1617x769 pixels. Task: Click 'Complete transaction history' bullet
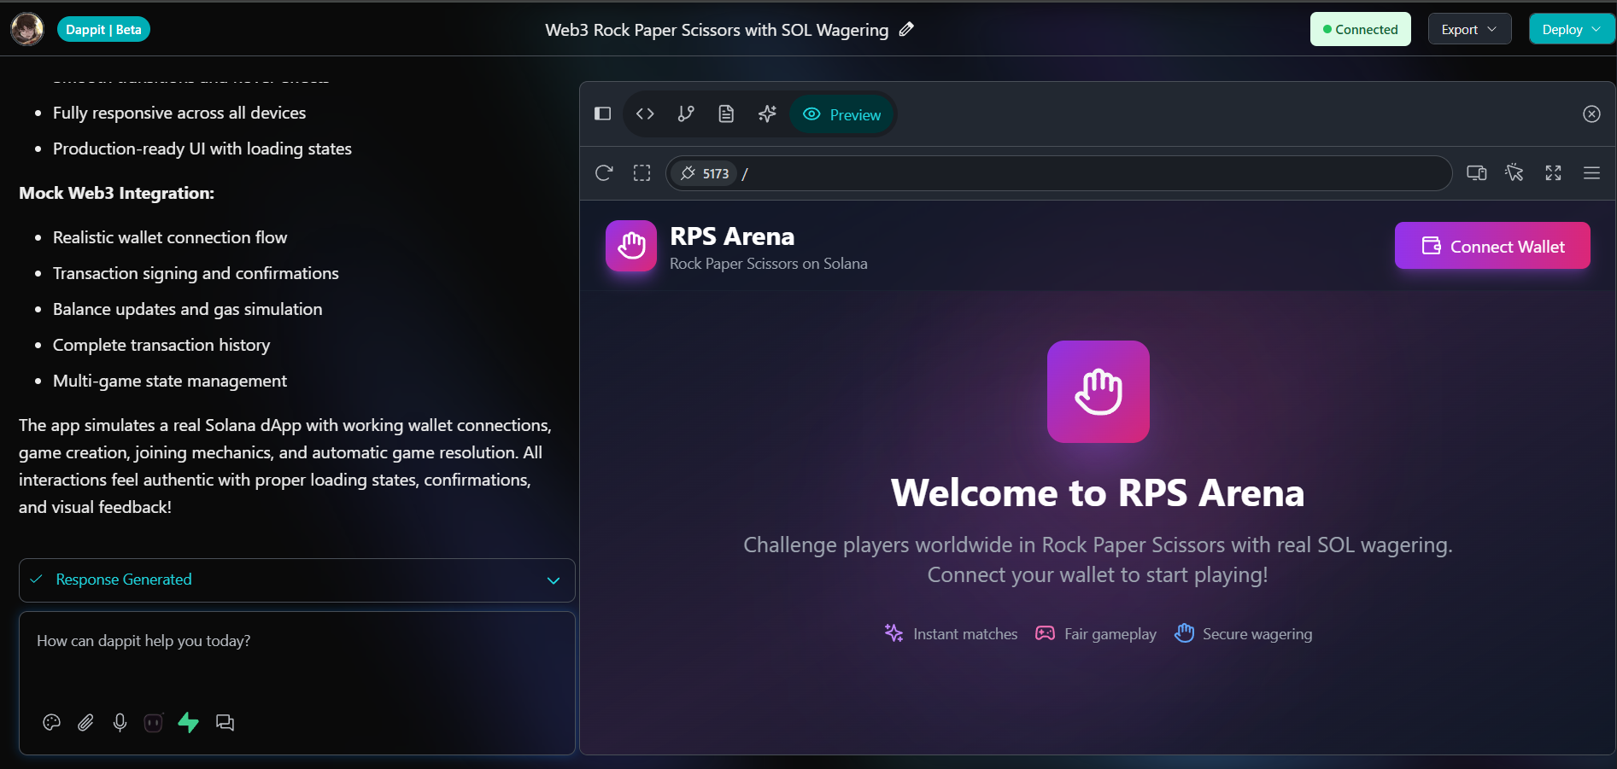pos(161,345)
